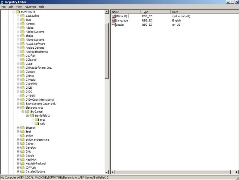Select the 'English' data value

click(176, 20)
